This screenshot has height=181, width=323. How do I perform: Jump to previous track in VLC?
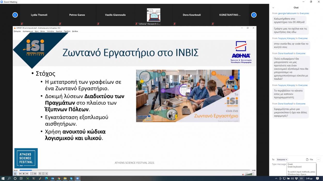coord(20,174)
